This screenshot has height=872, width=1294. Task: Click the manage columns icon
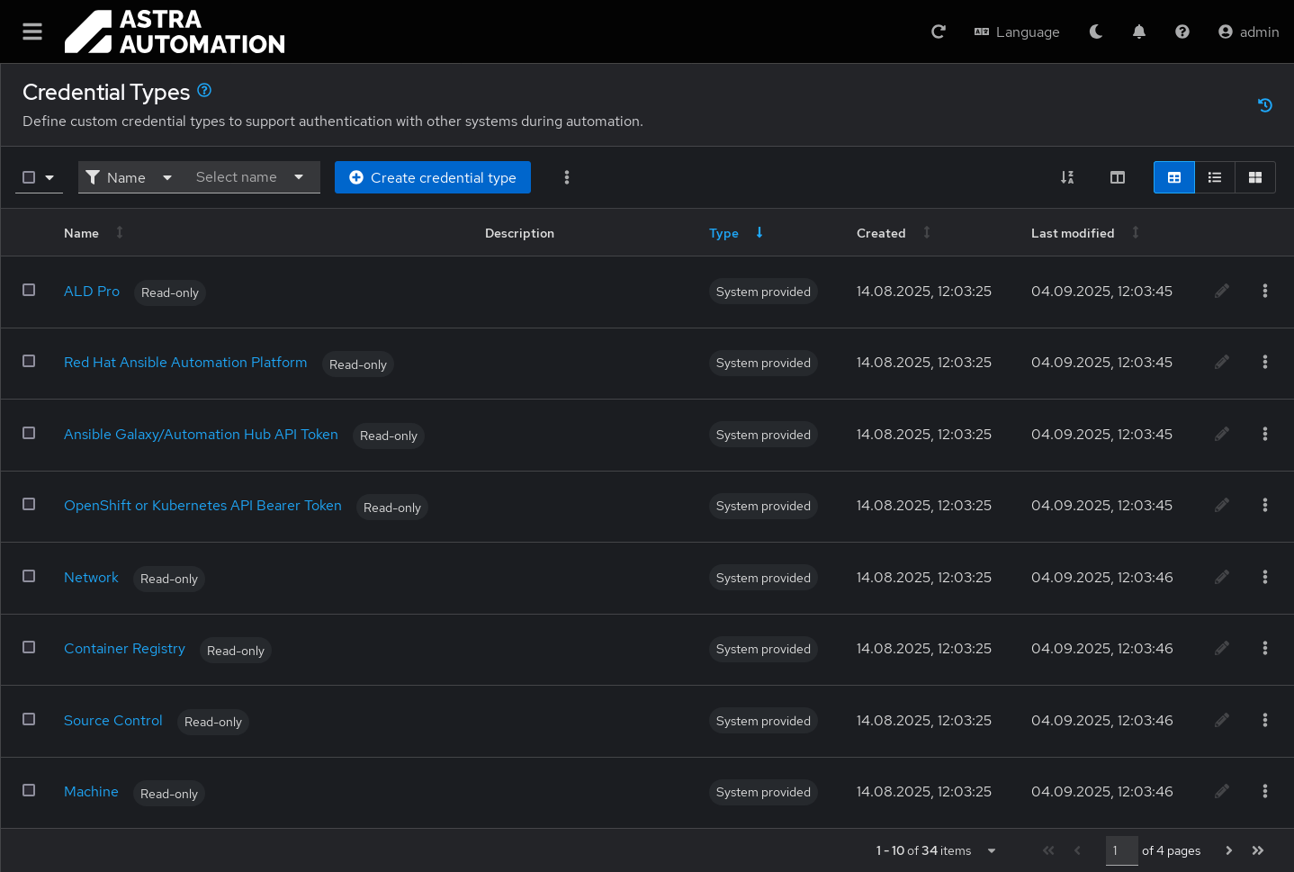(x=1117, y=177)
